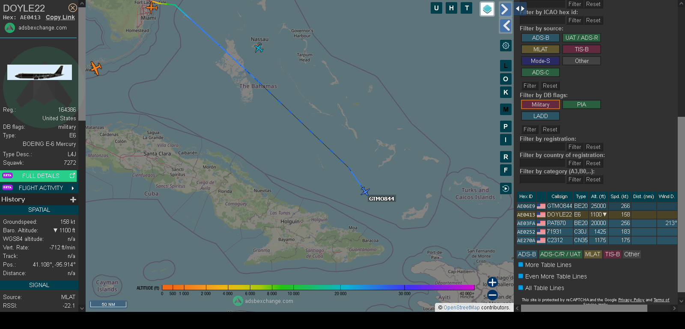Apply the category Filter button
Image resolution: width=685 pixels, height=329 pixels.
point(575,179)
